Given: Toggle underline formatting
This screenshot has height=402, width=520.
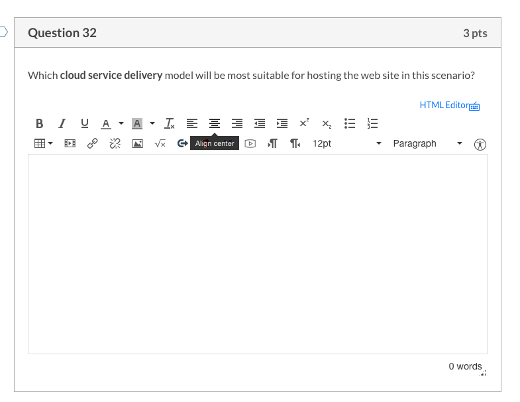Looking at the screenshot, I should pos(85,123).
